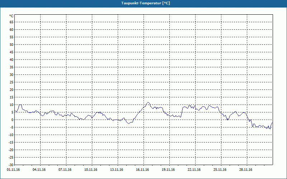Select the 28.11.16 date label

click(246, 170)
